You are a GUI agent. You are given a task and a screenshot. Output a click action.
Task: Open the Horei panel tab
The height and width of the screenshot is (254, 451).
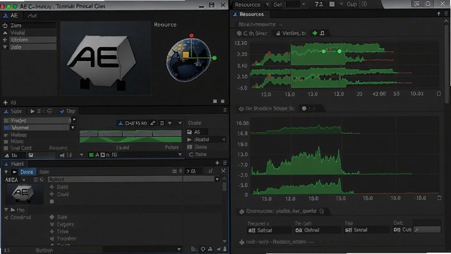pos(14,164)
